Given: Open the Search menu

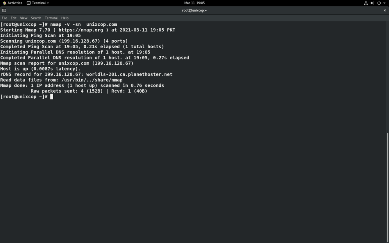Looking at the screenshot, I should (x=36, y=18).
